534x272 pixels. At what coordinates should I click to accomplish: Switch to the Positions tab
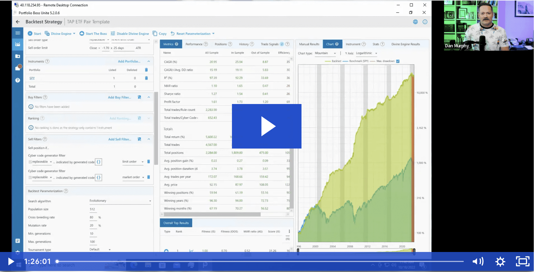223,44
